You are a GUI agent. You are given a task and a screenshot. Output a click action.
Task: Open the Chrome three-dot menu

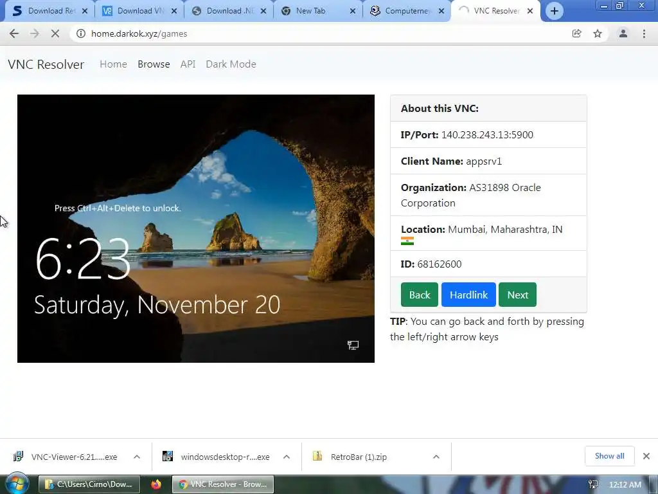[x=644, y=33]
